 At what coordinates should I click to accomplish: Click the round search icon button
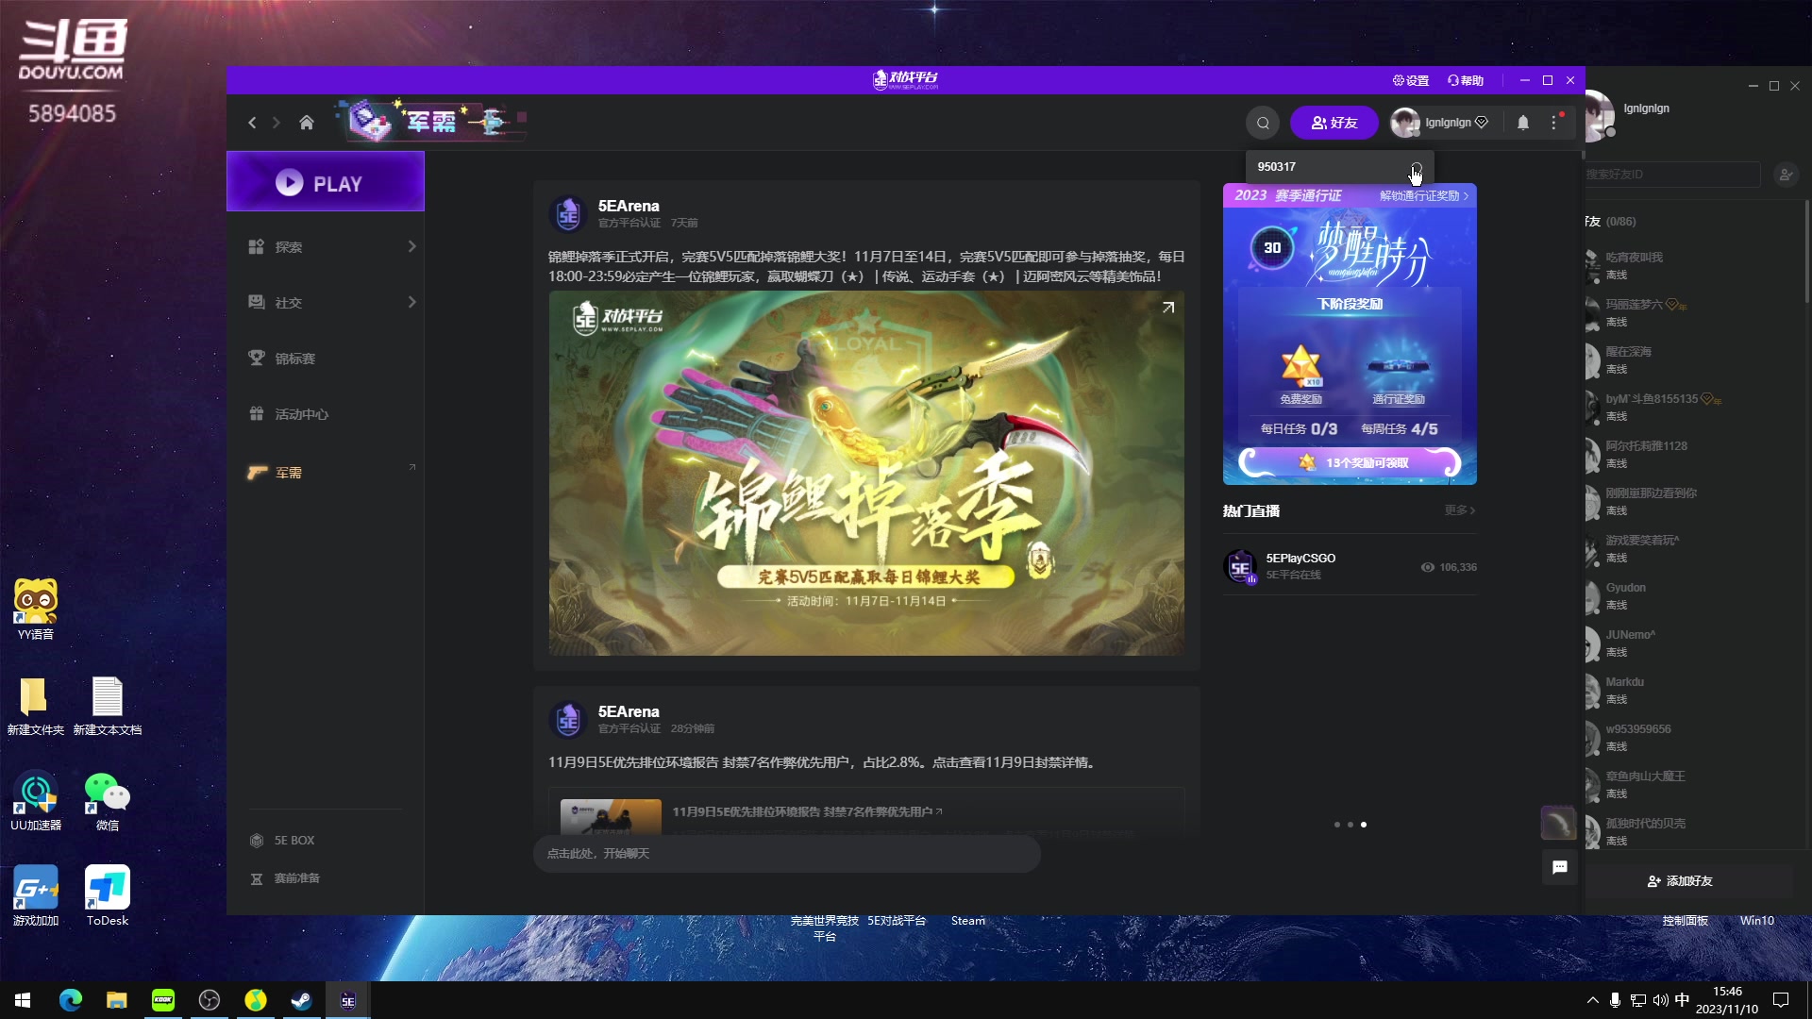pos(1263,123)
